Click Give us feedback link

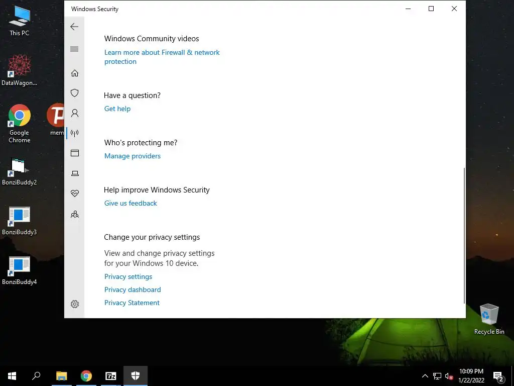pos(131,203)
